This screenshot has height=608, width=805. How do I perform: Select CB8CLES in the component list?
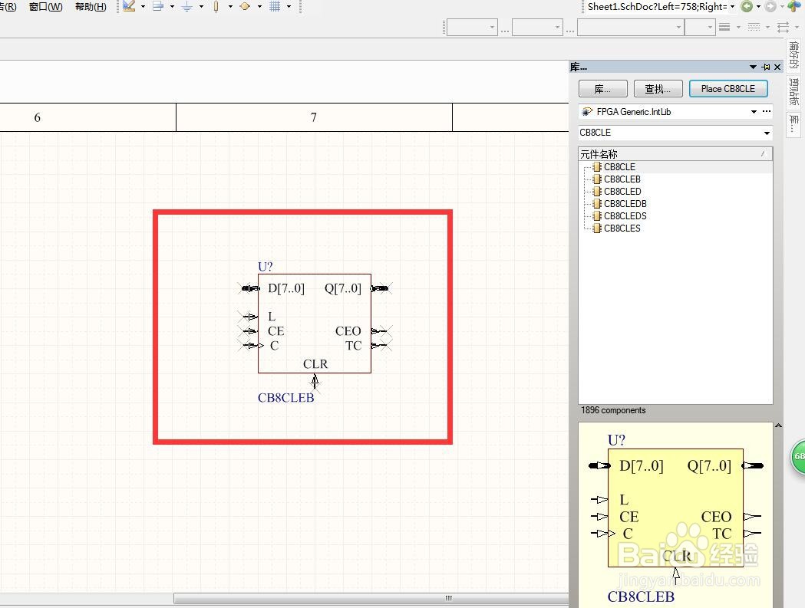tap(622, 228)
